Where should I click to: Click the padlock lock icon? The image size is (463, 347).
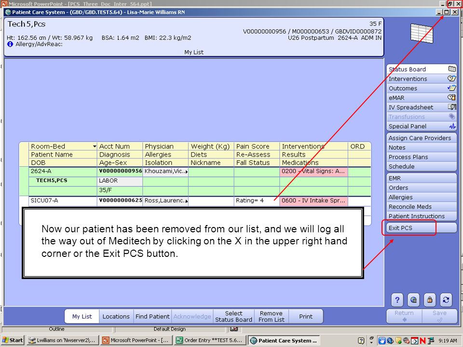[430, 300]
